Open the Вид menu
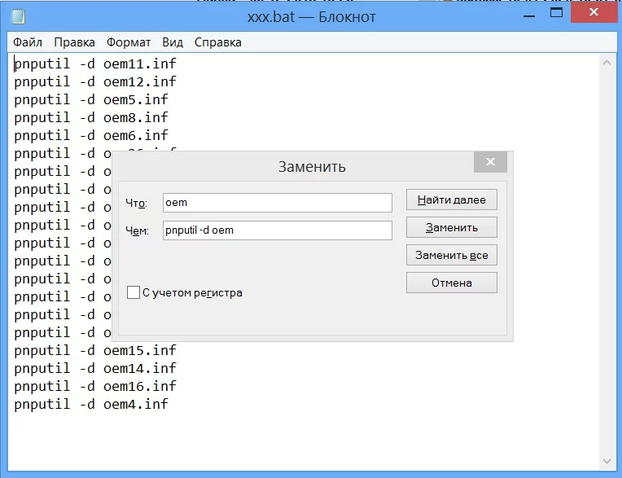Screen dimensions: 622x478 pyautogui.click(x=173, y=42)
